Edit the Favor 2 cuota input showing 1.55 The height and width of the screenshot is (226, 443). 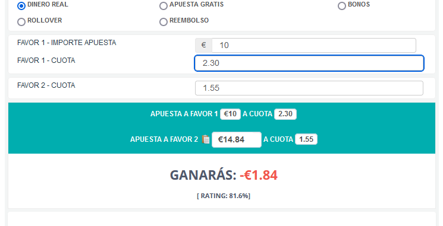pos(309,88)
